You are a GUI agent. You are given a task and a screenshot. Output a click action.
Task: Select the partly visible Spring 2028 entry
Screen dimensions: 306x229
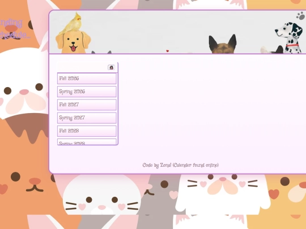[x=87, y=142]
